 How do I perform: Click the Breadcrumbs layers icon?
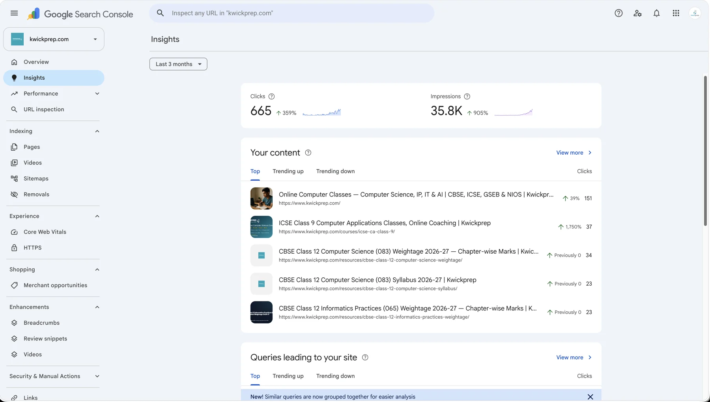(x=14, y=323)
